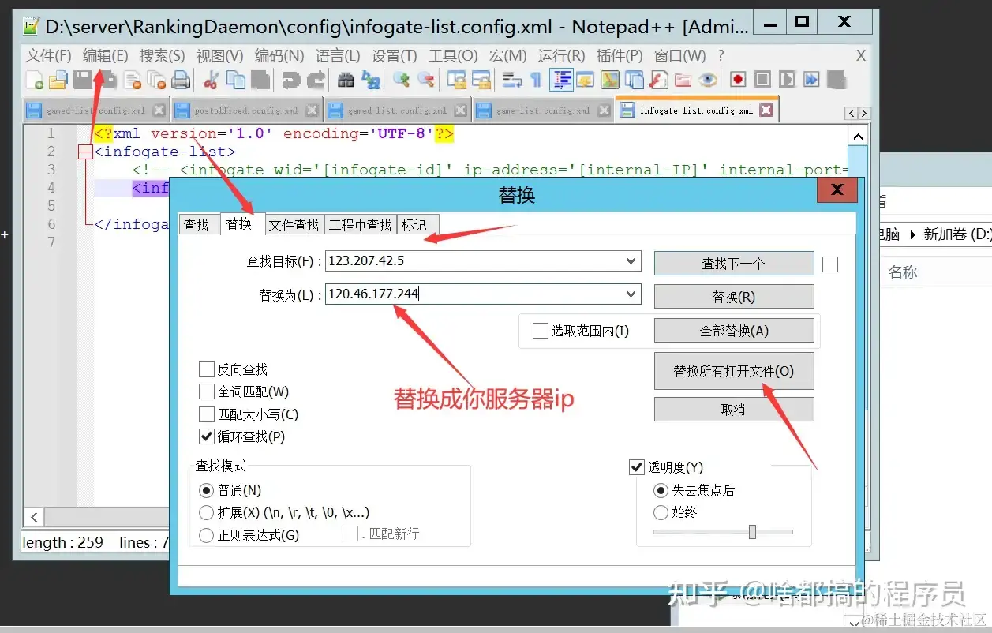Click the Redo arrow icon
Image resolution: width=992 pixels, height=633 pixels.
pyautogui.click(x=316, y=80)
